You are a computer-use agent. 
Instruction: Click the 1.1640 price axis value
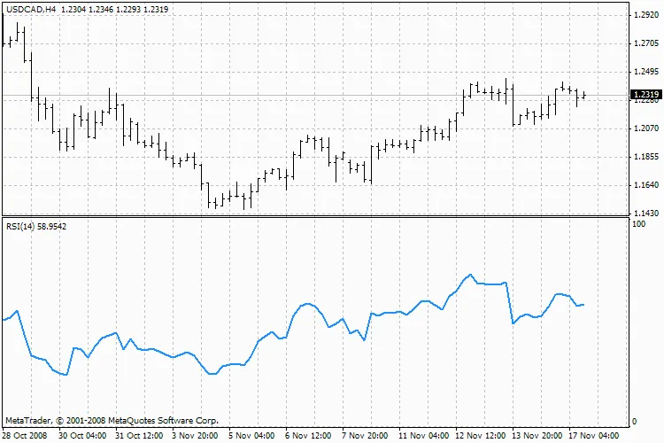(644, 185)
